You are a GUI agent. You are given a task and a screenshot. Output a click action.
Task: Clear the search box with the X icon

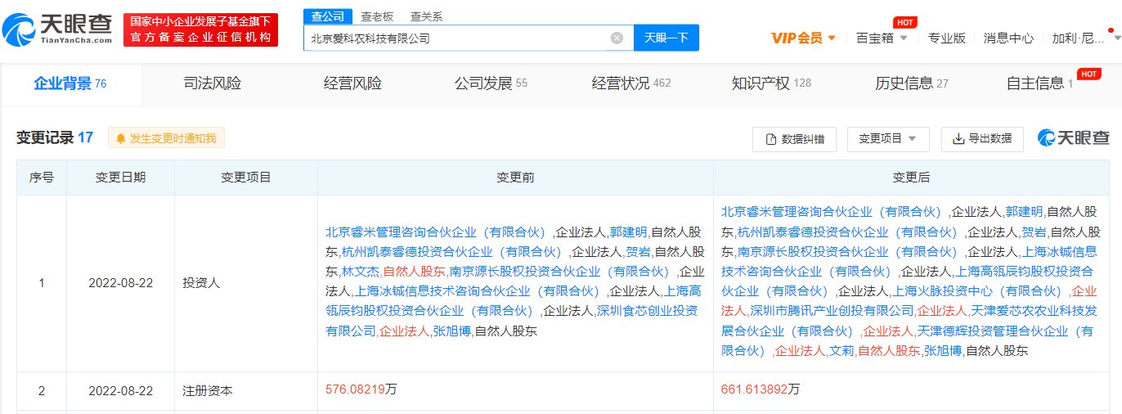(617, 38)
